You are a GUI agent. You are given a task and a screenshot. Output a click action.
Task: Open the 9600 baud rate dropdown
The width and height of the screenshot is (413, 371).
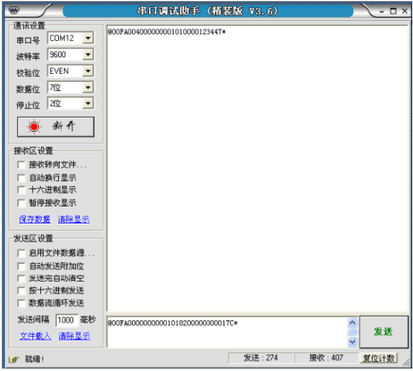click(88, 54)
